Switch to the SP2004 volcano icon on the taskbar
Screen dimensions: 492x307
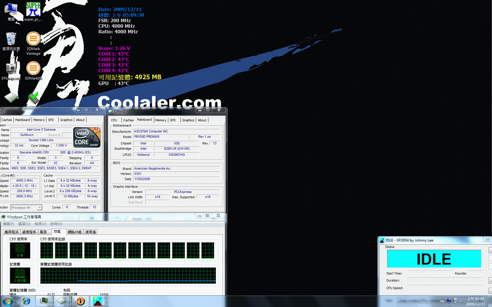pos(98,301)
